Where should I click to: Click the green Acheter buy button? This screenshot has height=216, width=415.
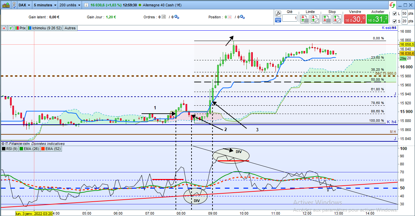pyautogui.click(x=378, y=19)
